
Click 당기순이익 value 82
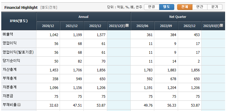click(80, 61)
